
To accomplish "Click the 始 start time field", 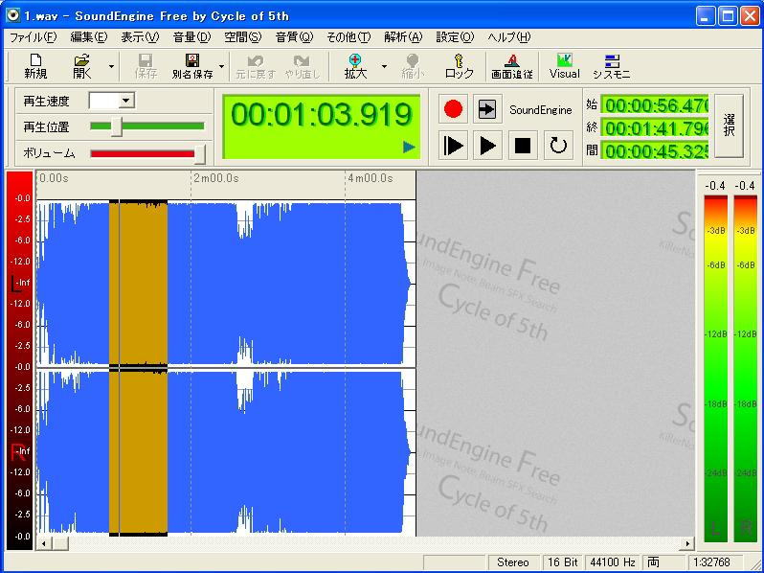I will (x=654, y=104).
